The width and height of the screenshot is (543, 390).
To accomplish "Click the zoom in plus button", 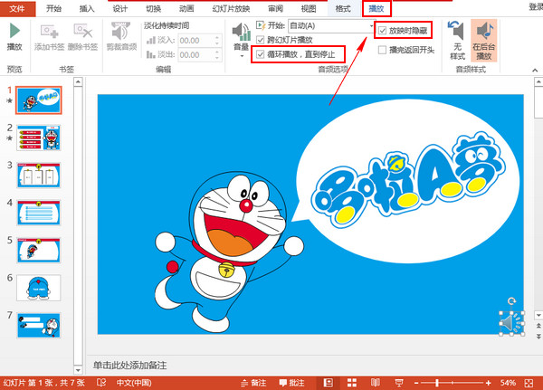I will tap(489, 383).
